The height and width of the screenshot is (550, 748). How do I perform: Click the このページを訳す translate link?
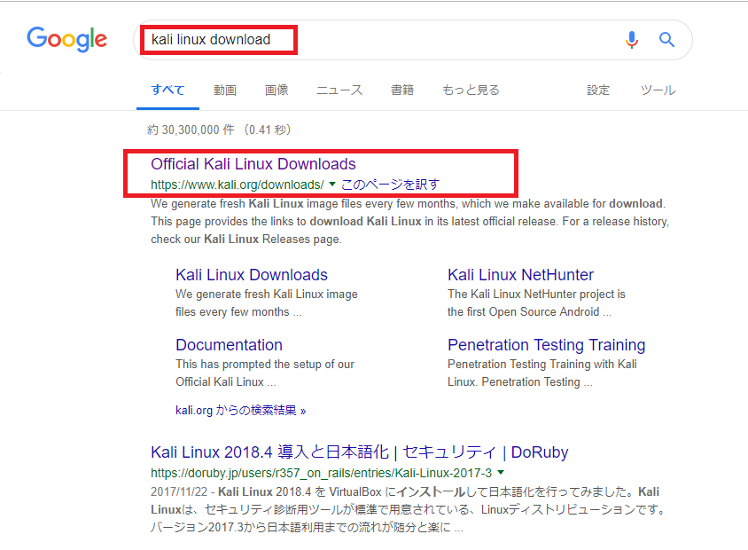390,185
